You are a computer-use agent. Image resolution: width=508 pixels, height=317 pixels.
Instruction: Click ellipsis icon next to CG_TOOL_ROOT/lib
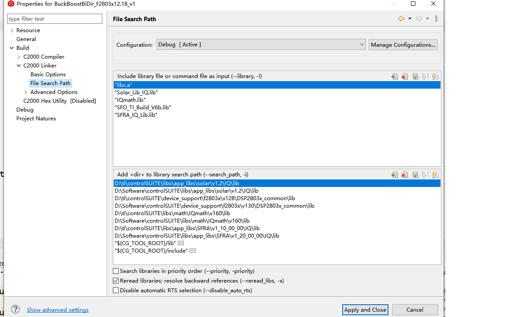181,243
